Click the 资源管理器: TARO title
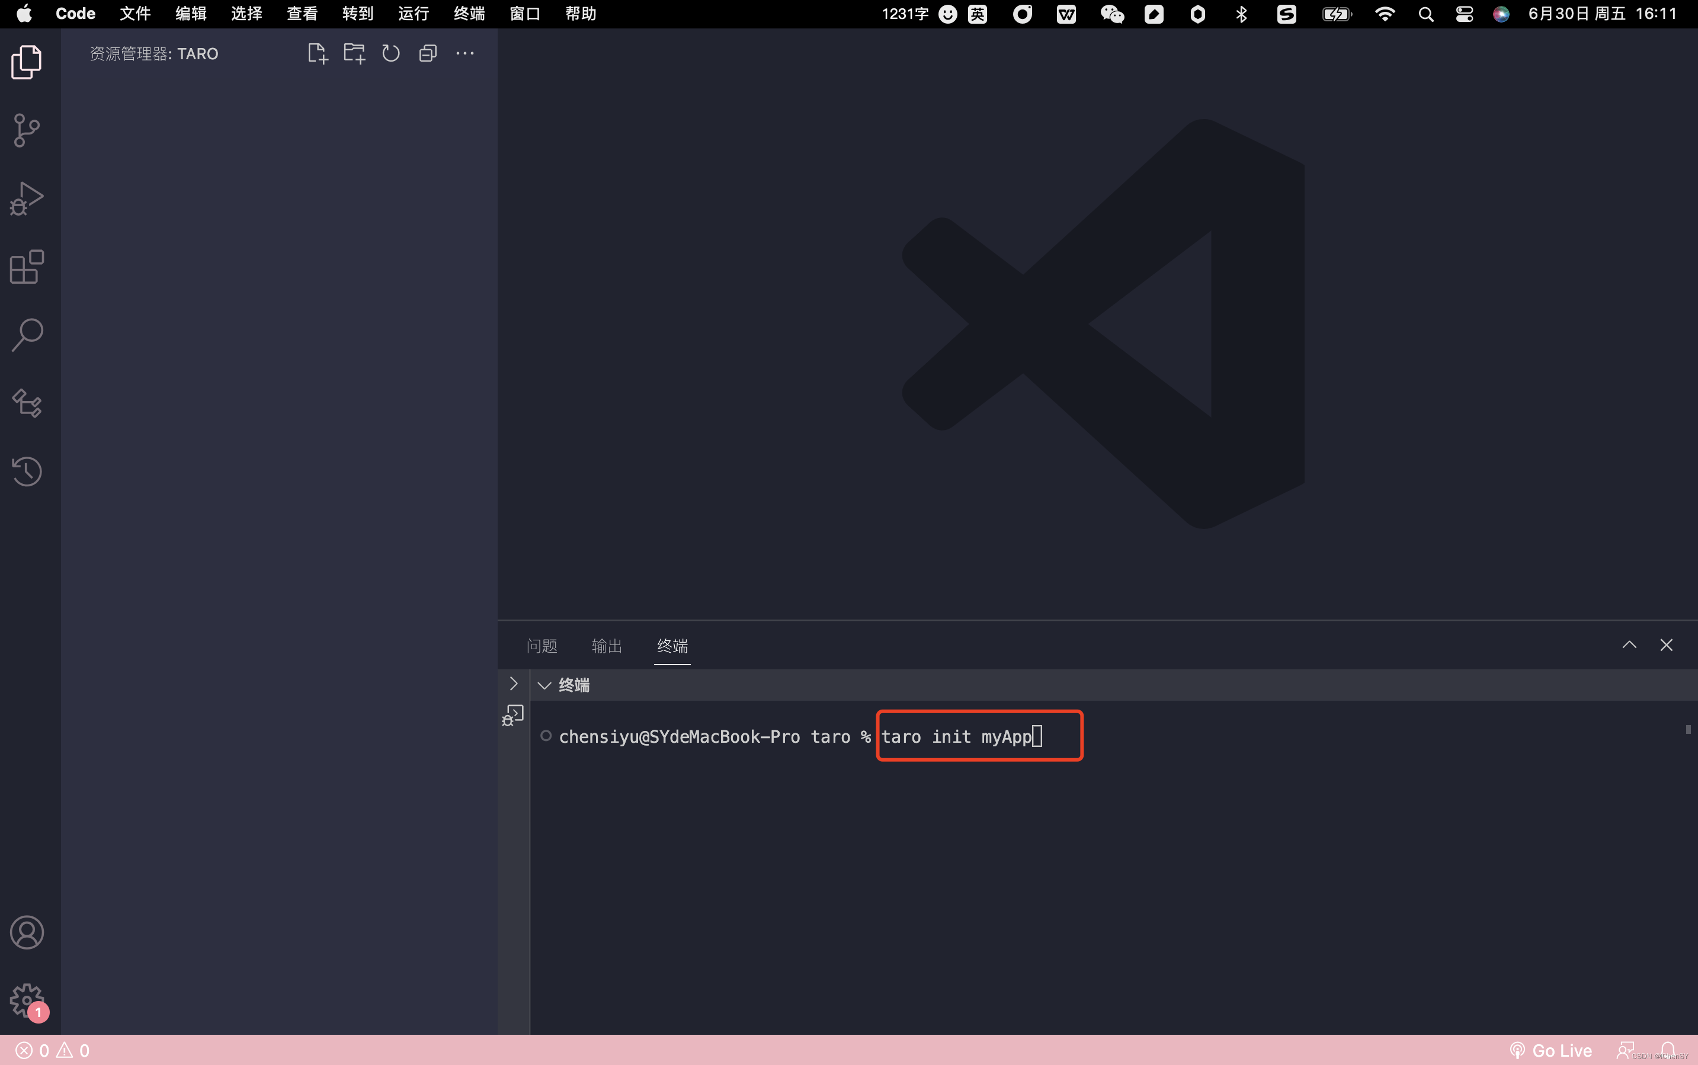This screenshot has height=1065, width=1698. pyautogui.click(x=154, y=53)
